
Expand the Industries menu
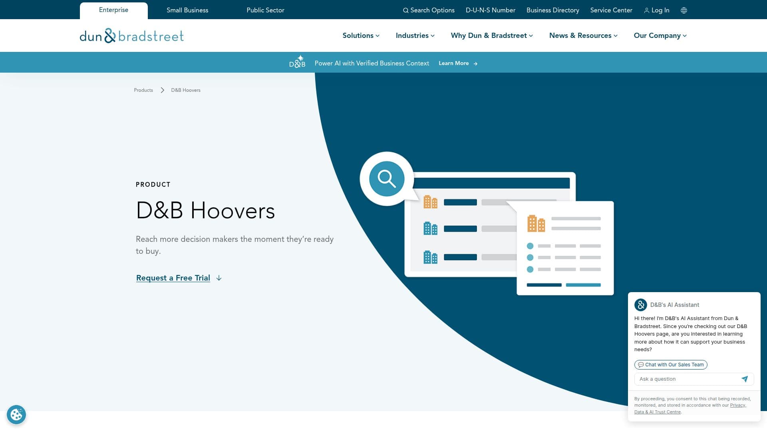pyautogui.click(x=415, y=36)
